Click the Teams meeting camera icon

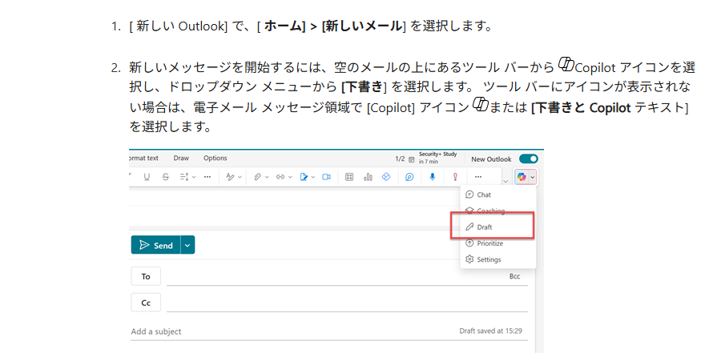click(327, 177)
